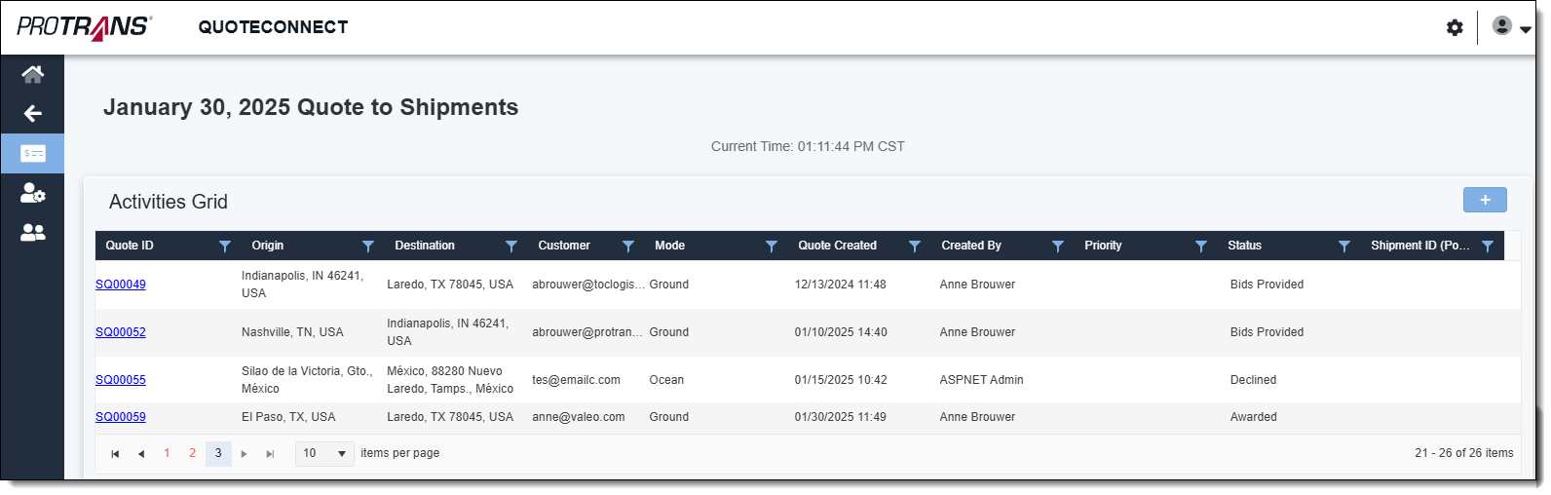Sort by Quote ID column header
The height and width of the screenshot is (495, 1551).
(130, 246)
